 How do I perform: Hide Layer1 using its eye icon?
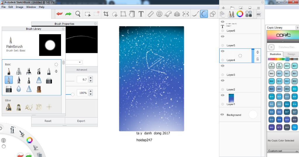pyautogui.click(x=222, y=95)
